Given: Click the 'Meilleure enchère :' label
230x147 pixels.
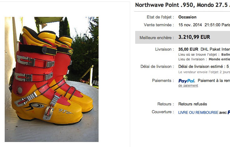Looking at the screenshot, I should [157, 38].
